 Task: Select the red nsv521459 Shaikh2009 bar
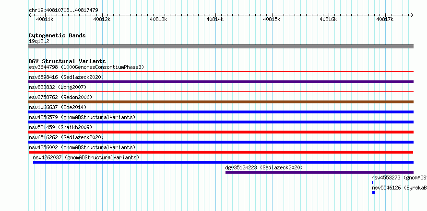pyautogui.click(x=221, y=132)
